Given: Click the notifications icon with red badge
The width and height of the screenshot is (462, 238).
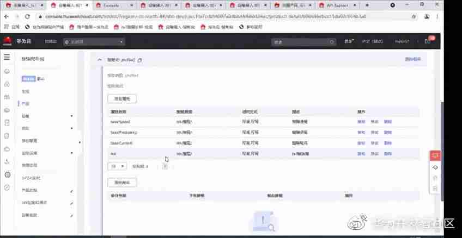Looking at the screenshot, I should pos(429,41).
